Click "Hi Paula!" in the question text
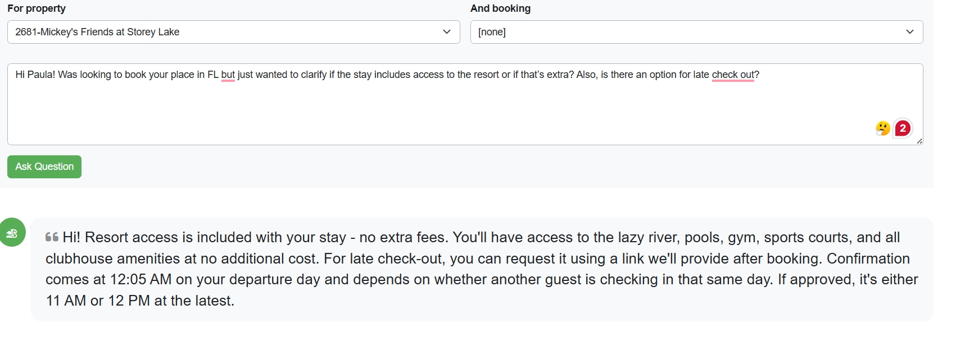The image size is (974, 337). tap(35, 75)
